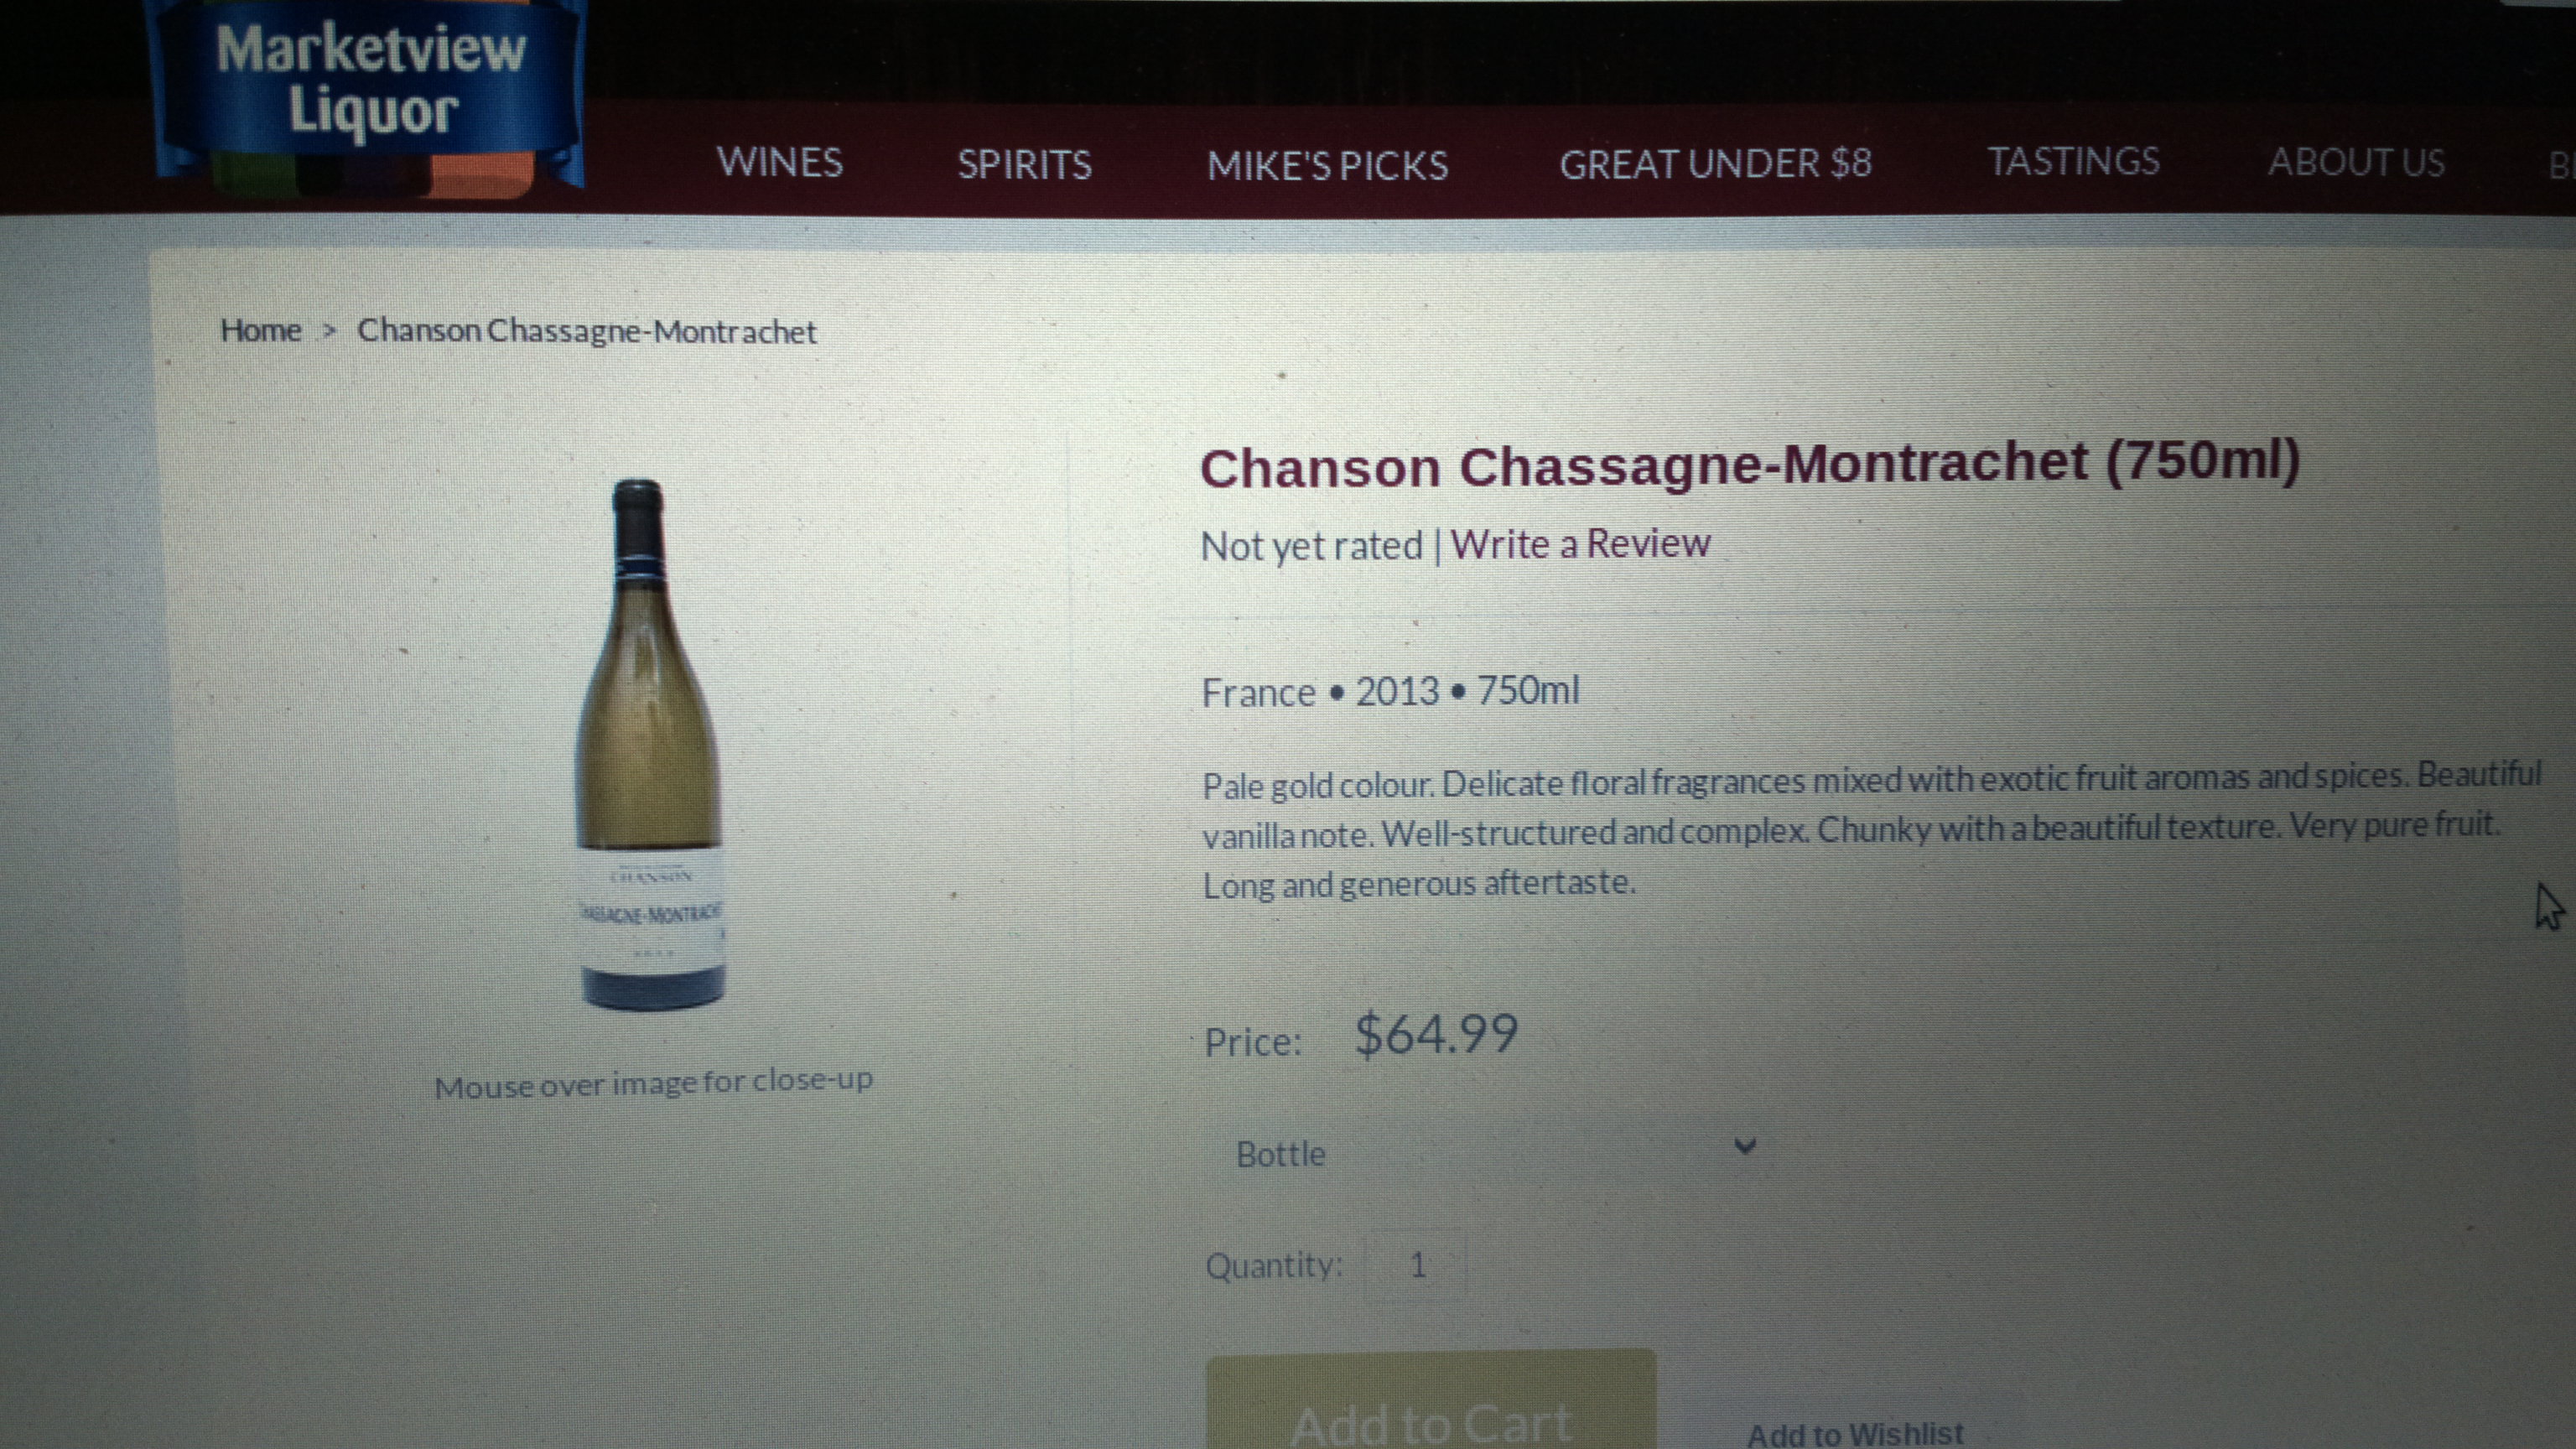Open GREAT UNDER $8 page

click(x=1715, y=163)
